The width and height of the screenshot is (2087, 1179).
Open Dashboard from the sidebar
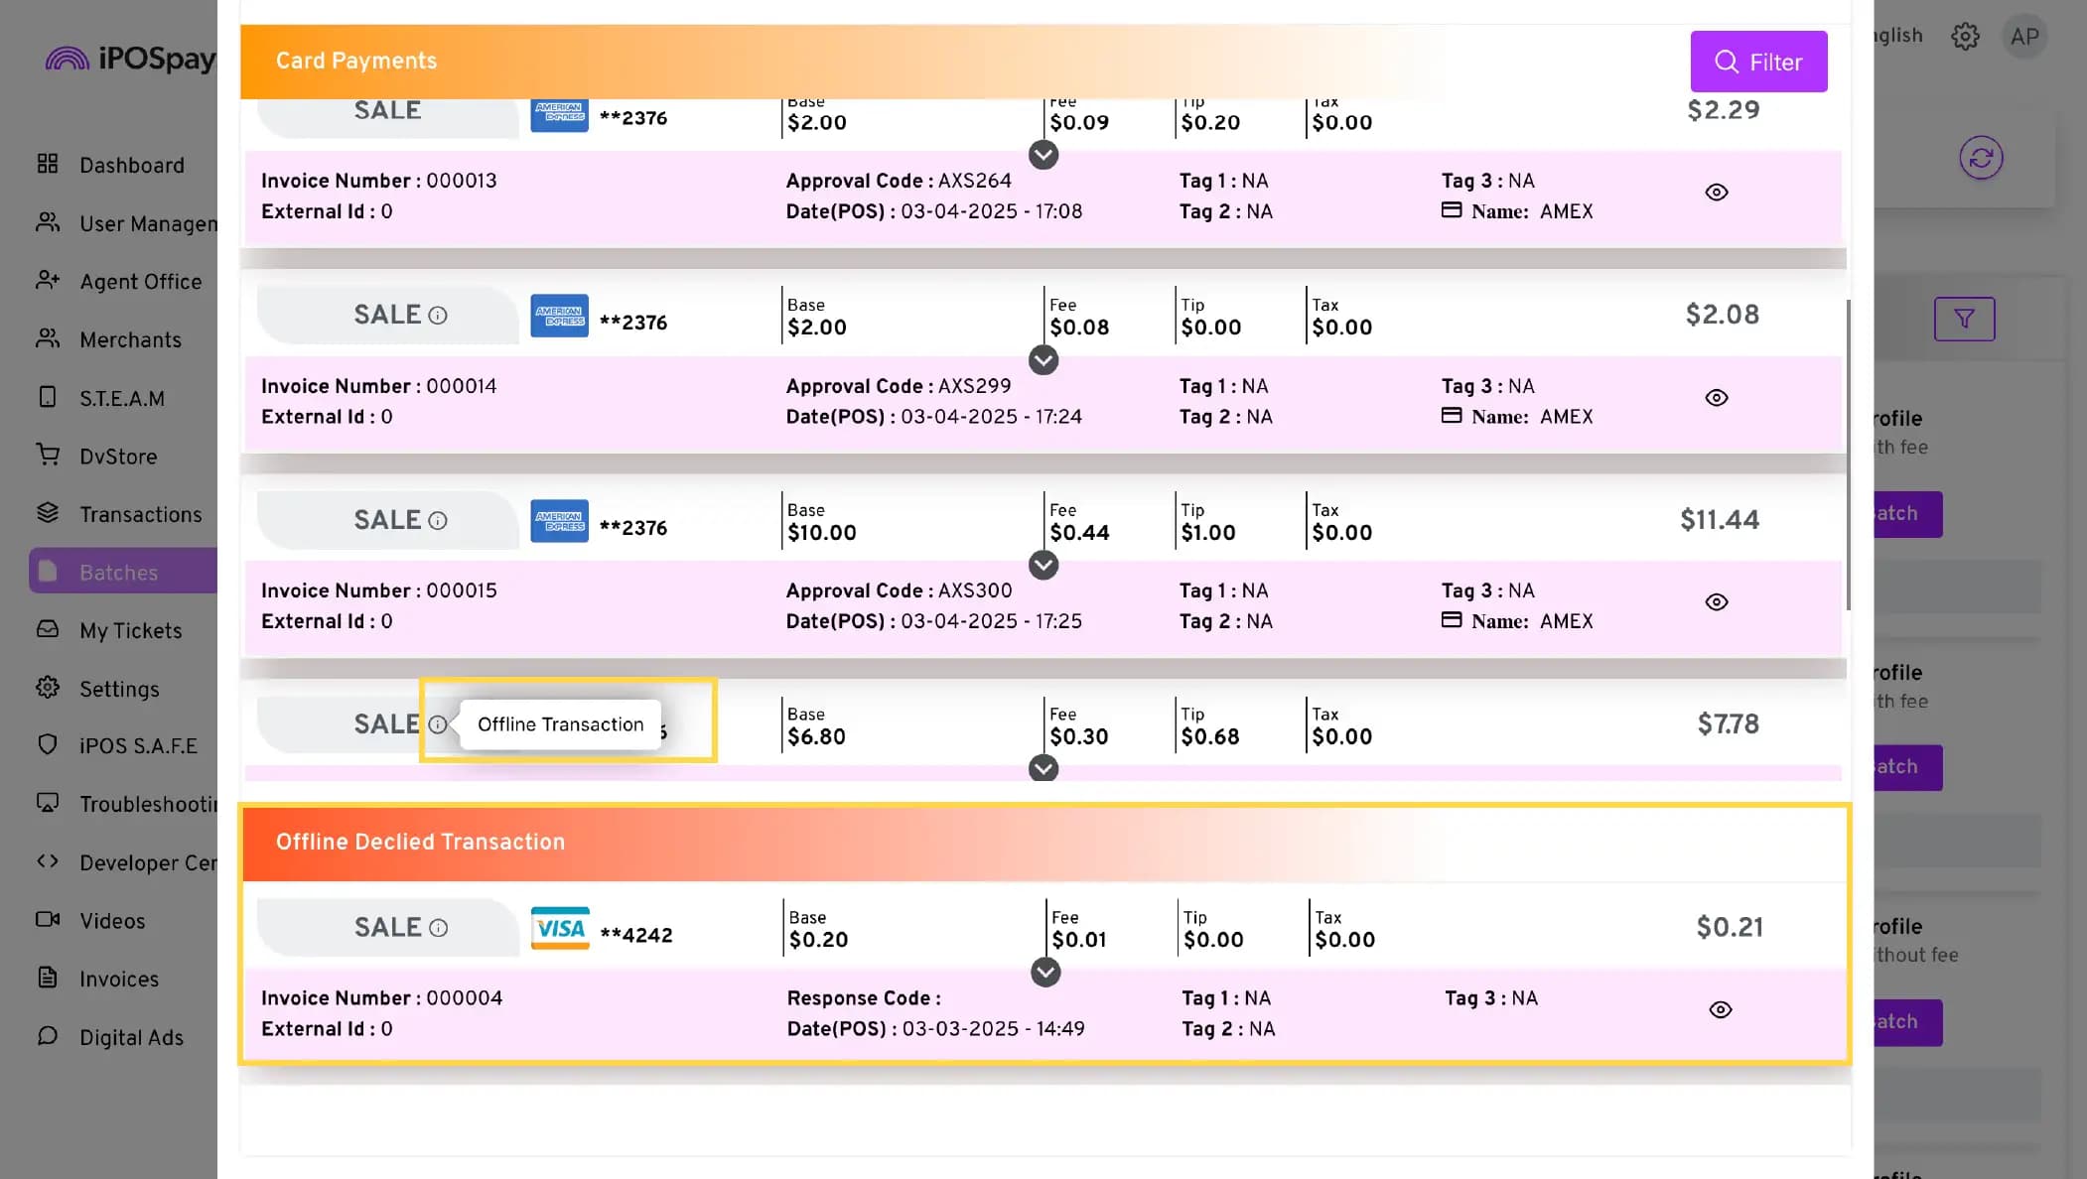point(131,165)
